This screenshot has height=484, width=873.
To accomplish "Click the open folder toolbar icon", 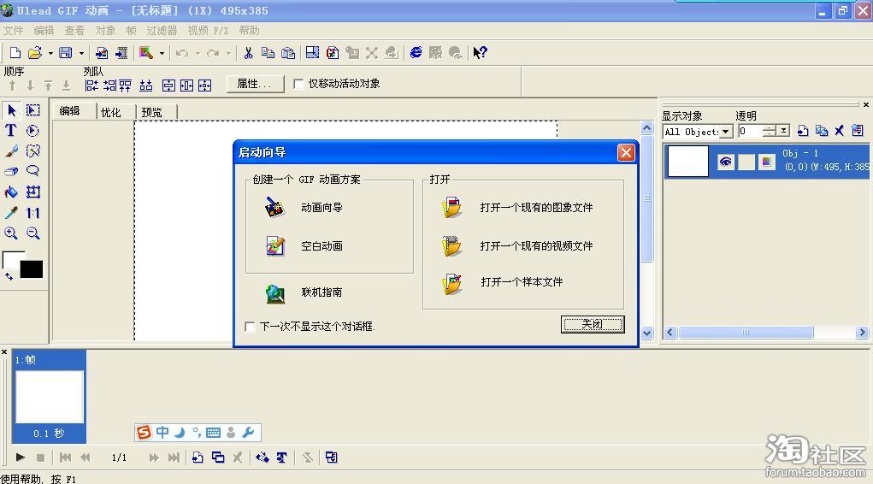I will point(35,53).
